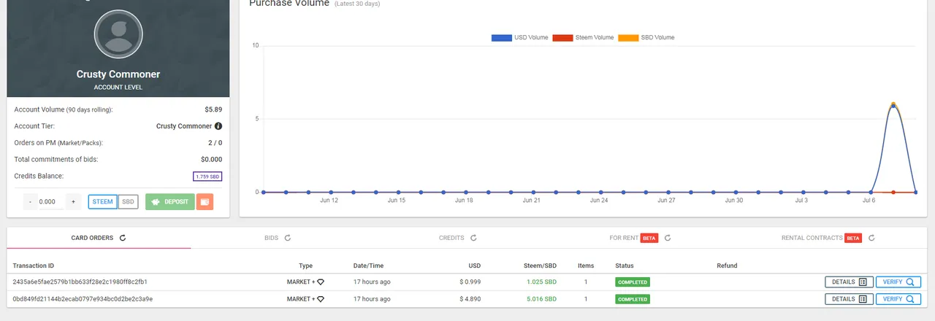Increase deposit amount with plus button

click(x=72, y=202)
